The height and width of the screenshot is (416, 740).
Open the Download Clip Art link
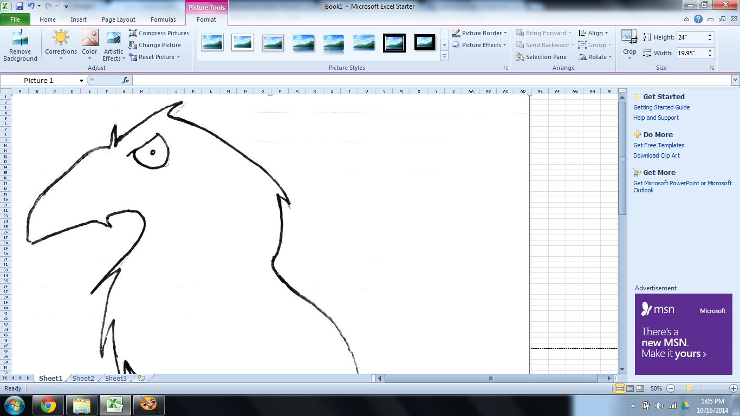pyautogui.click(x=657, y=155)
